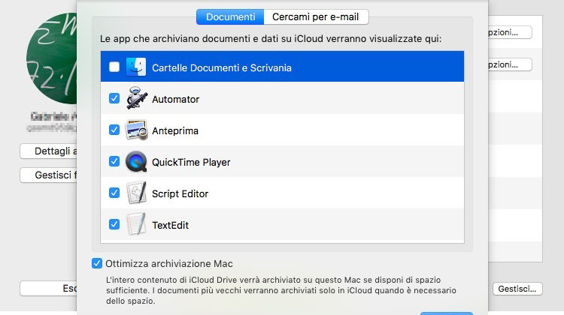Image resolution: width=564 pixels, height=315 pixels.
Task: Toggle the Script Editor checkbox
Action: coord(114,193)
